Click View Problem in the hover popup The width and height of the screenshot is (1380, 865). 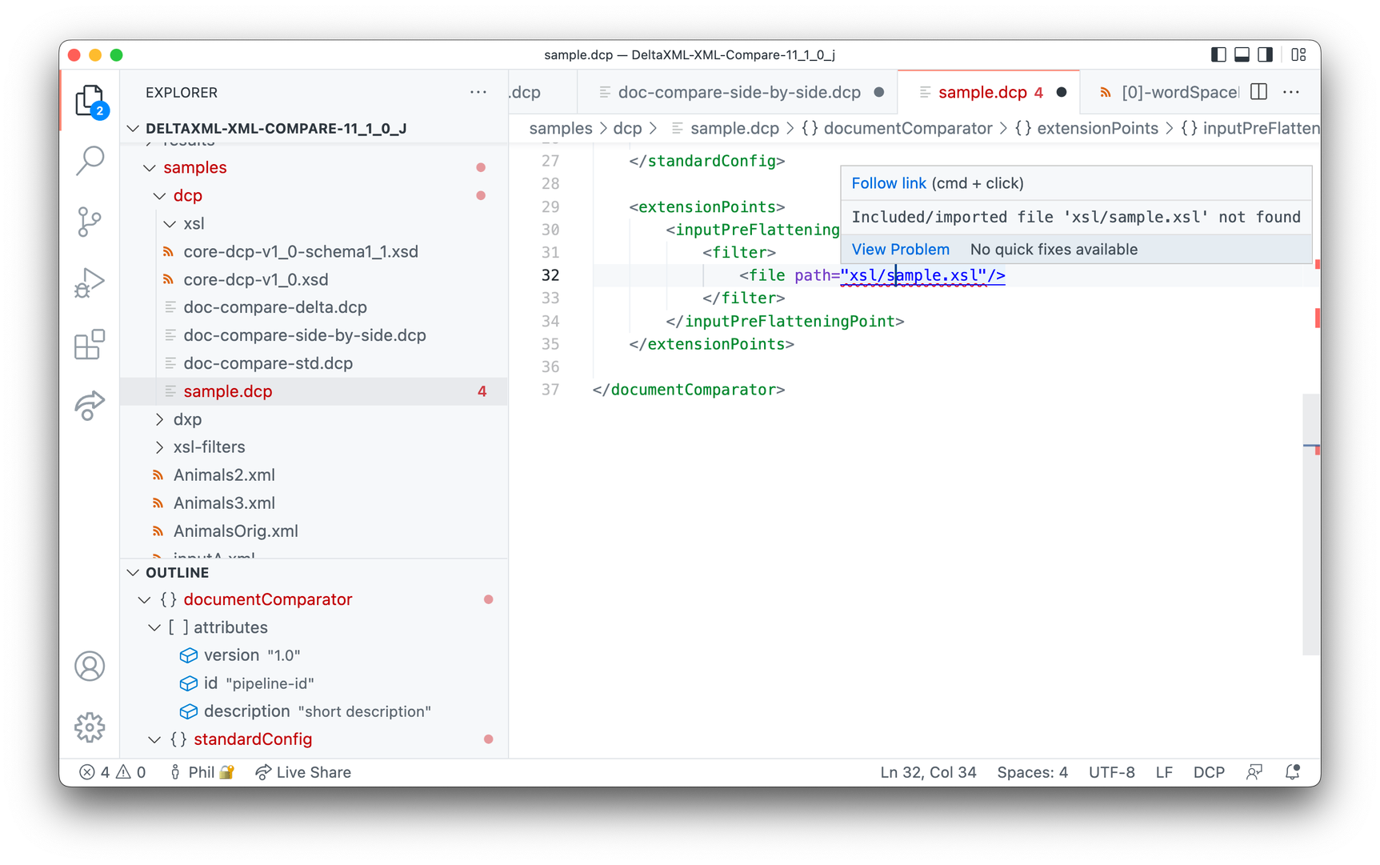tap(901, 249)
